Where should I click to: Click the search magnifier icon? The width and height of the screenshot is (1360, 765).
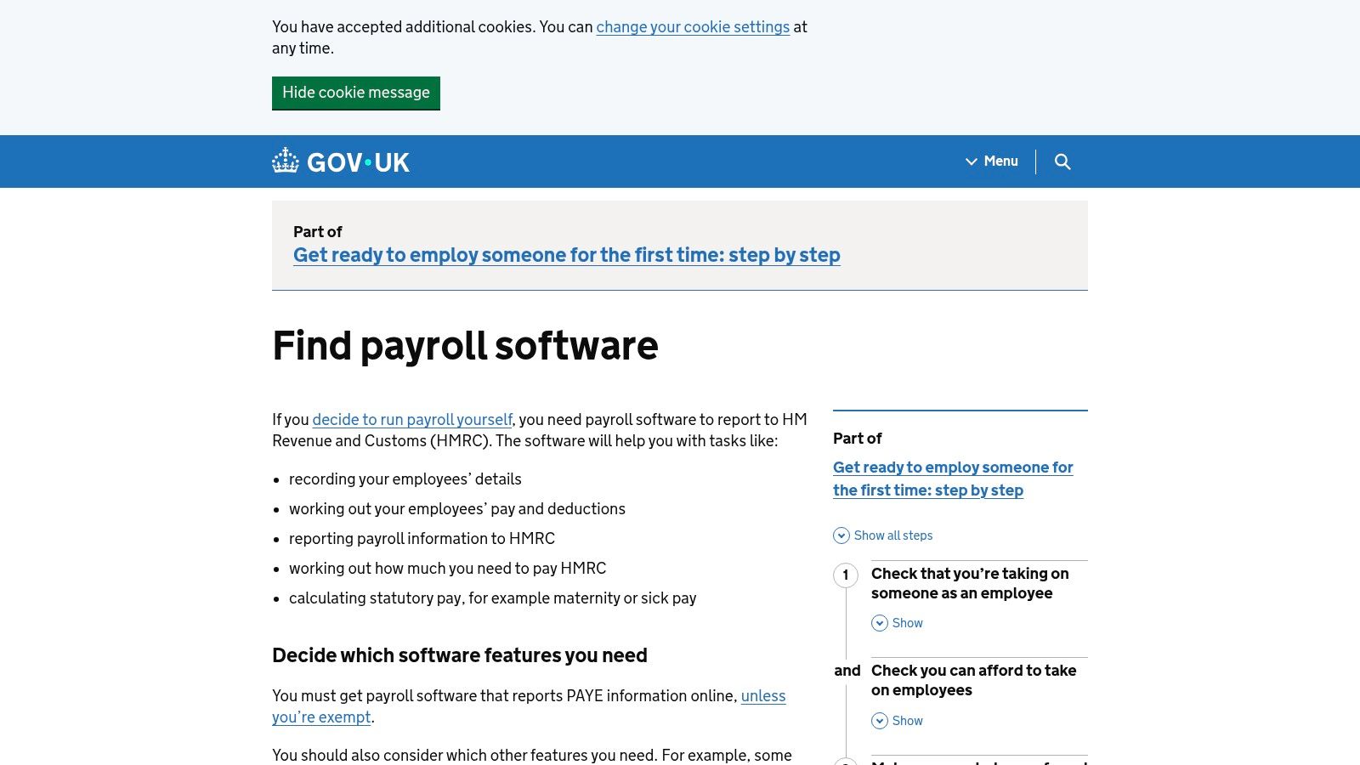click(x=1062, y=161)
